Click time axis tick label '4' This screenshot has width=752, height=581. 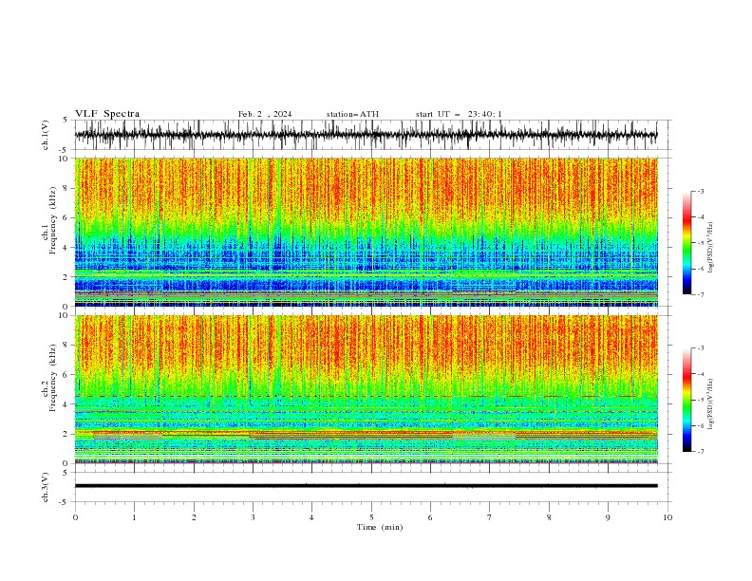click(x=311, y=517)
